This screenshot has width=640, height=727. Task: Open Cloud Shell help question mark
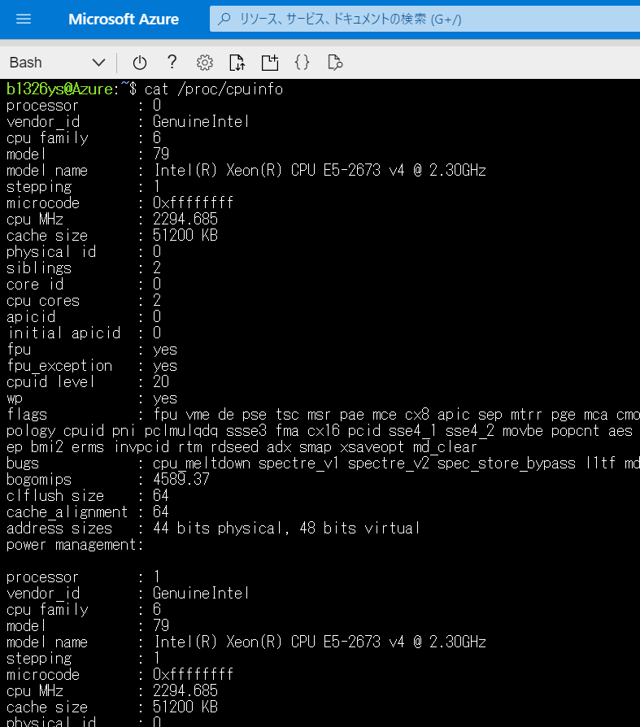[x=172, y=63]
